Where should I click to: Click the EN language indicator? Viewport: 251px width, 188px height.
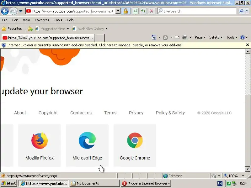[x=220, y=184]
